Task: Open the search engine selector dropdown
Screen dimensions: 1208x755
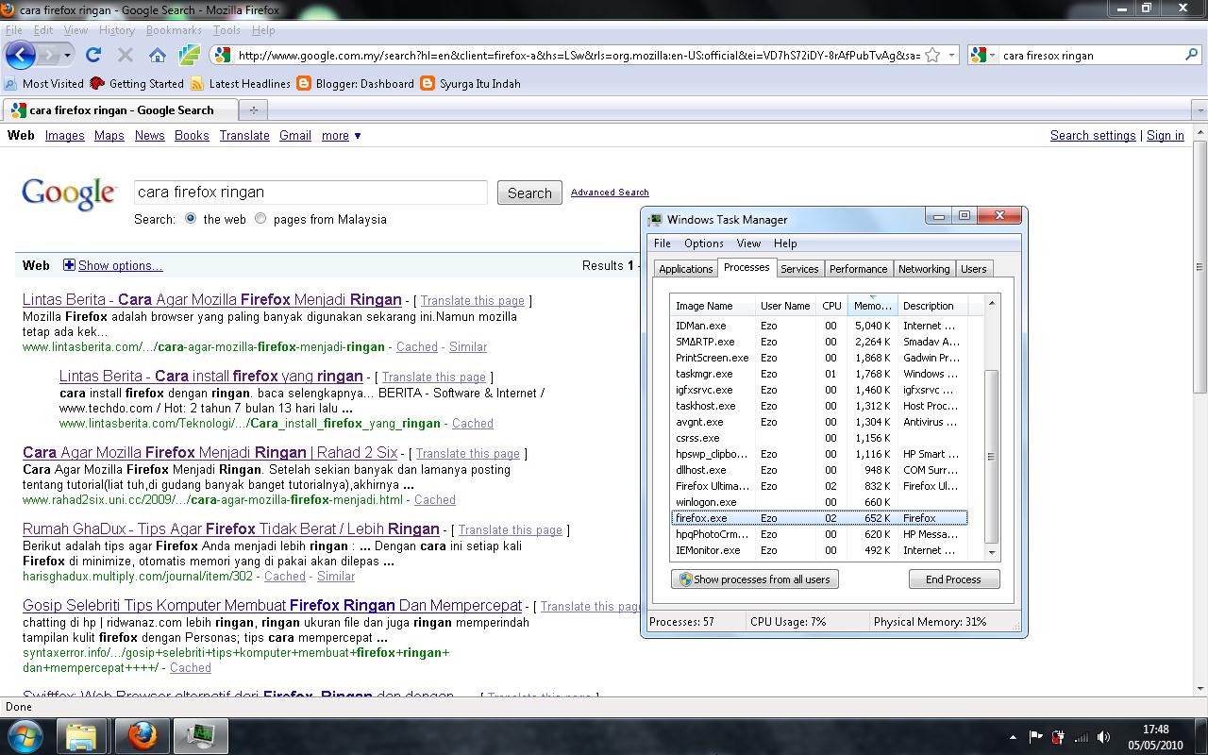Action: [x=982, y=55]
